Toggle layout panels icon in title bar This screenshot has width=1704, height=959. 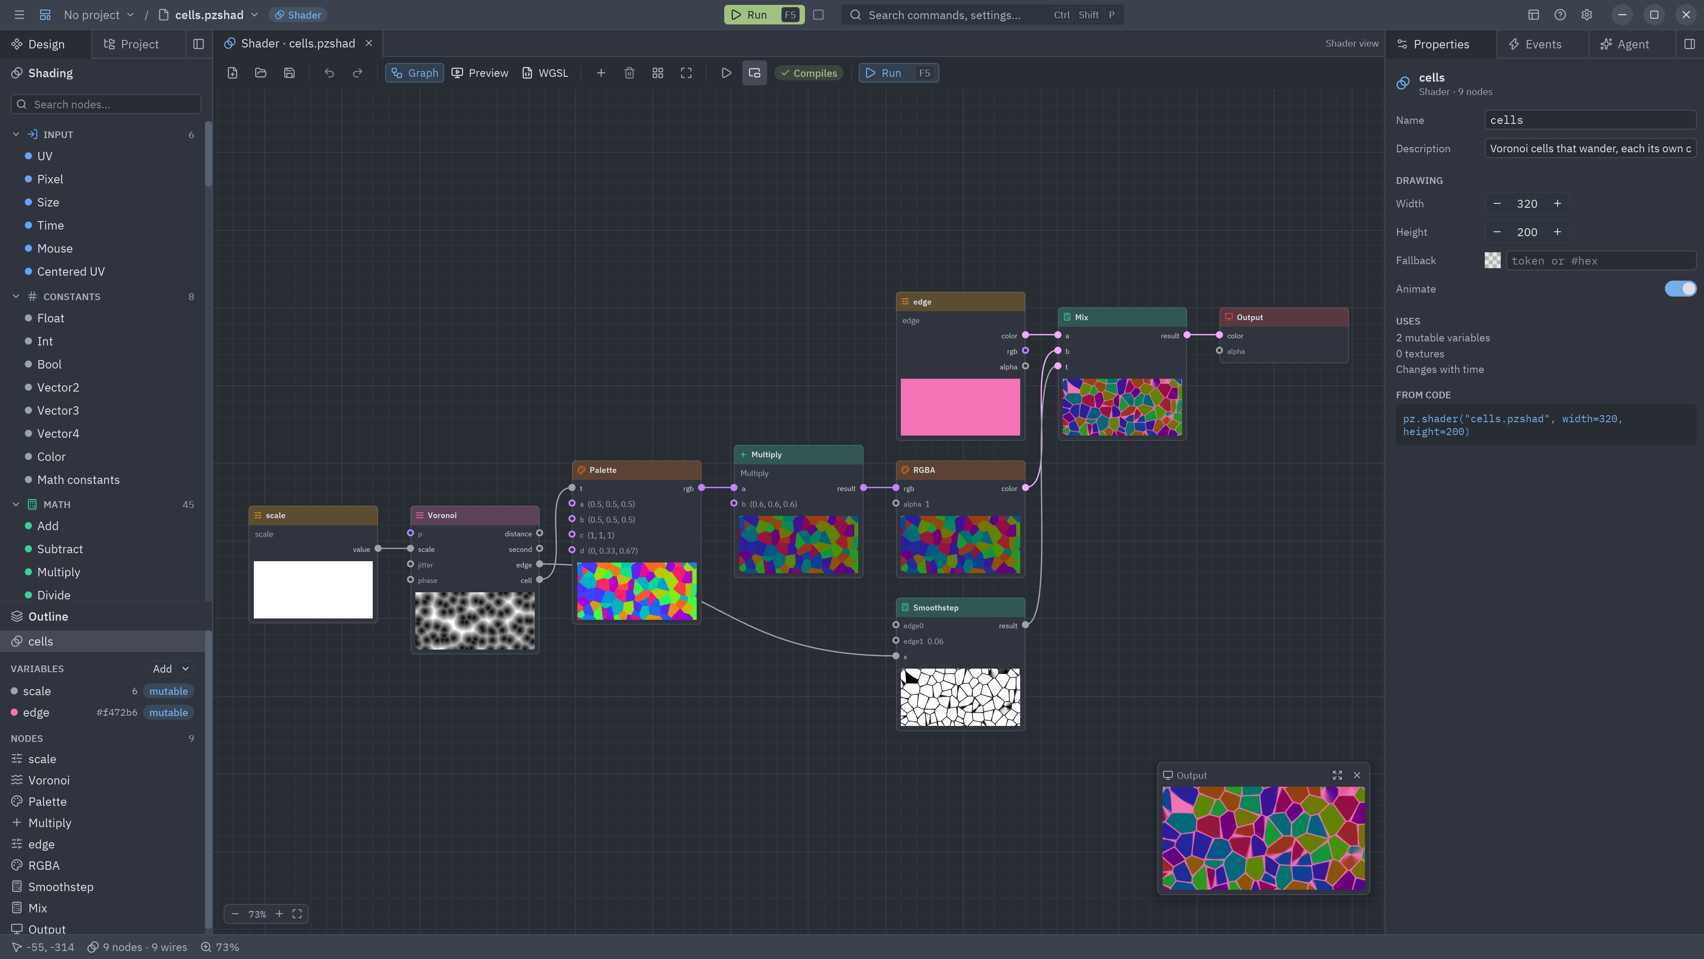1533,15
